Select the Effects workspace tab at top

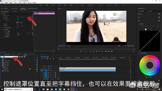59,5
